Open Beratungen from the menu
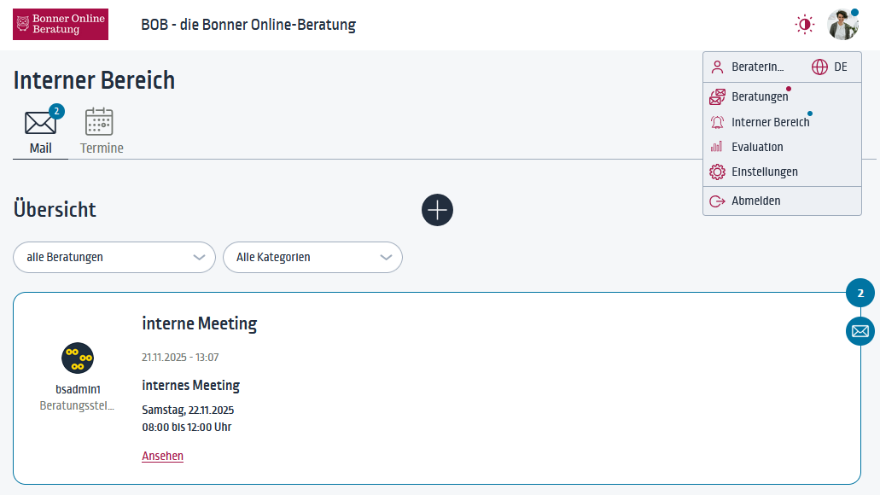 pos(759,96)
